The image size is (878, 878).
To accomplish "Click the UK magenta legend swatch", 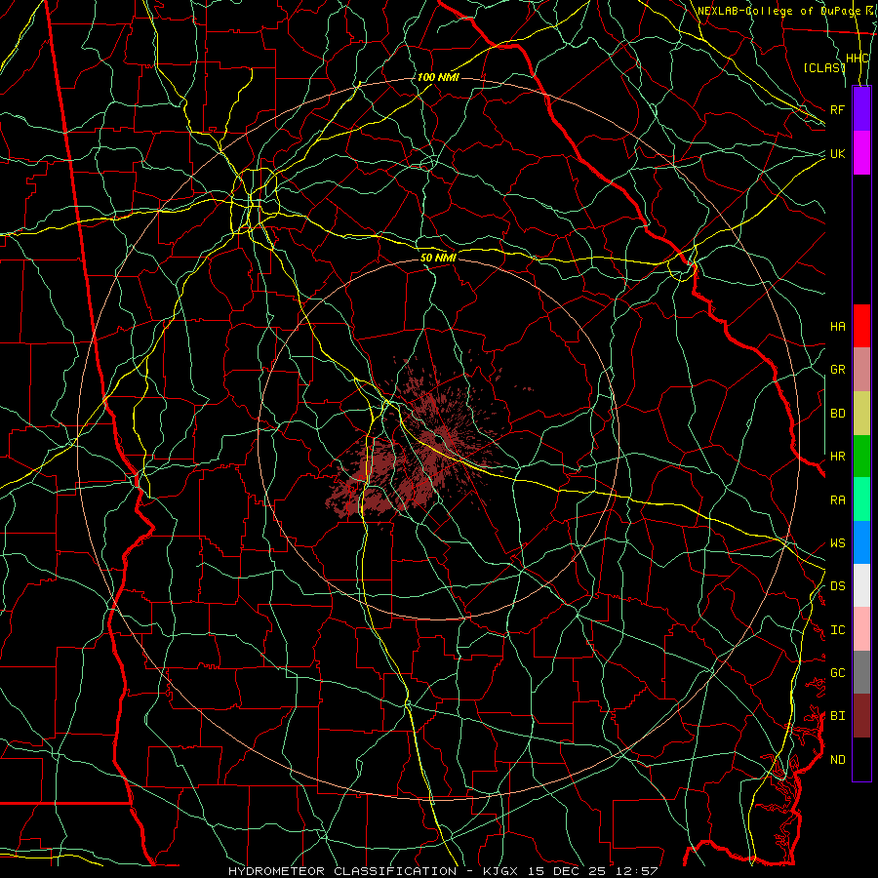I will click(x=861, y=153).
